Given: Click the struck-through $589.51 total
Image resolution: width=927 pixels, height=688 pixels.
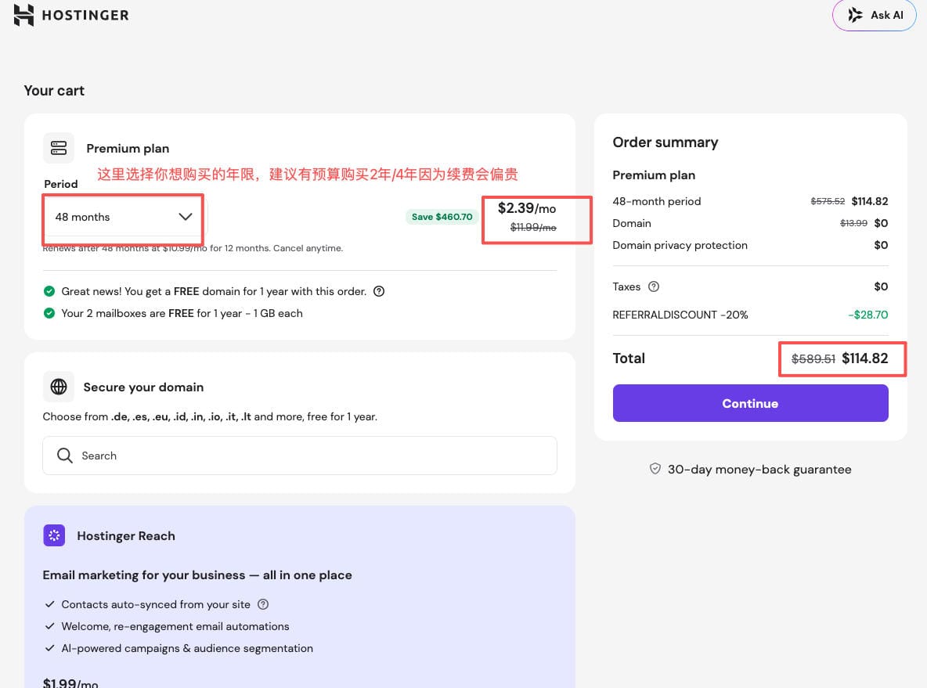Looking at the screenshot, I should pyautogui.click(x=813, y=358).
